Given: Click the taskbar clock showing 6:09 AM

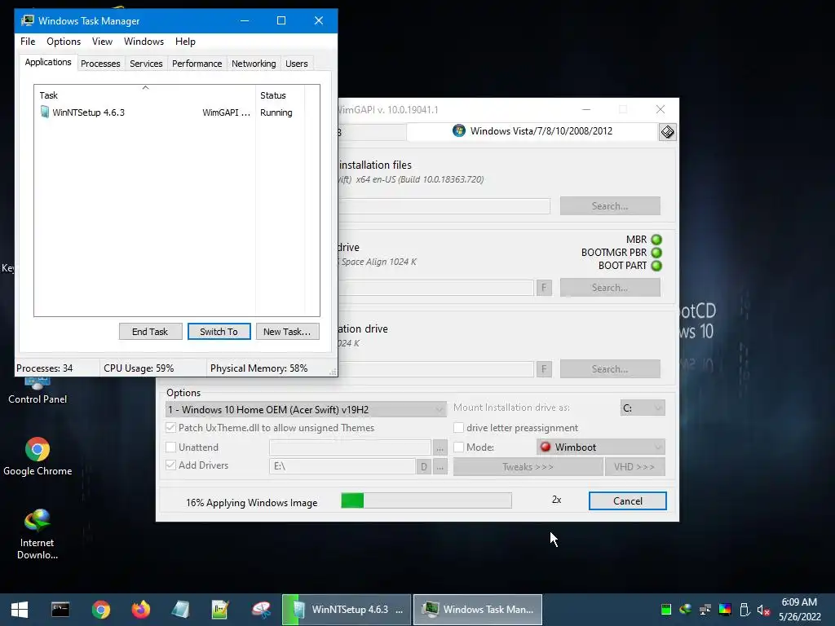Looking at the screenshot, I should (799, 610).
